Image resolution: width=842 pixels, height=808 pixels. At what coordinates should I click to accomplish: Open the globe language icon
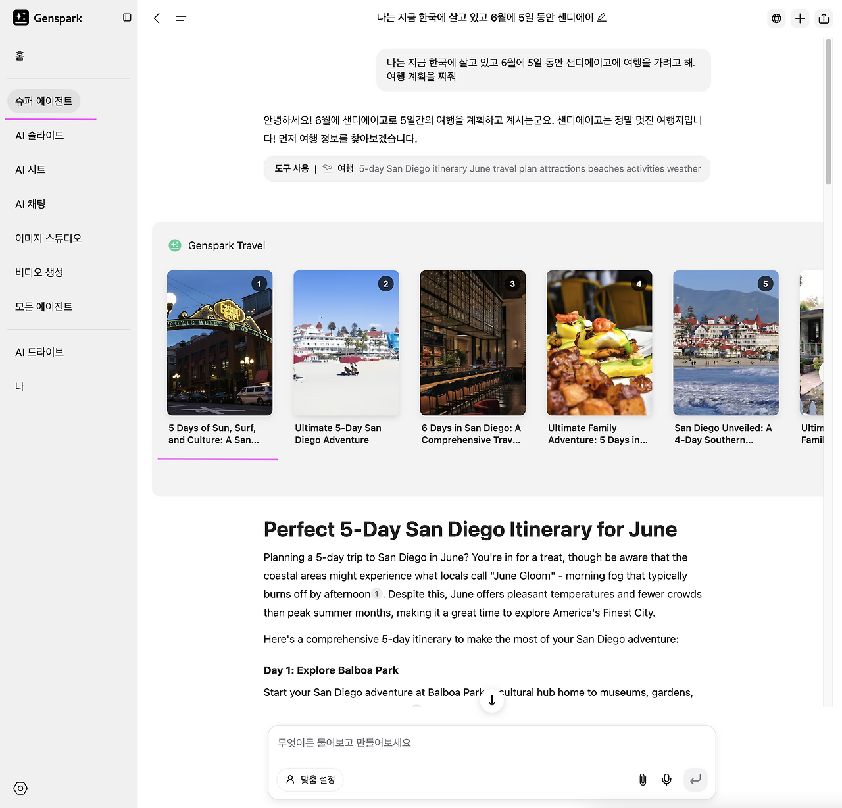pos(776,18)
